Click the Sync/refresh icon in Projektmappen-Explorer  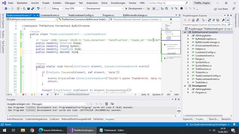(x=209, y=20)
